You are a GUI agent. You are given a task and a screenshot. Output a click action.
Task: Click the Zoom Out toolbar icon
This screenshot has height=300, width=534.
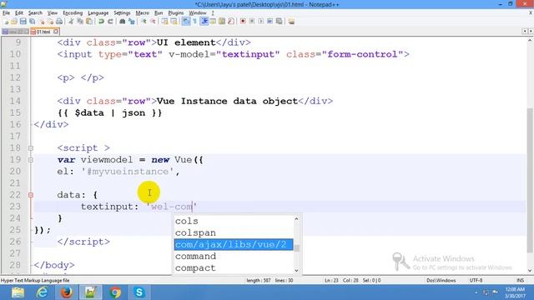pyautogui.click(x=153, y=22)
